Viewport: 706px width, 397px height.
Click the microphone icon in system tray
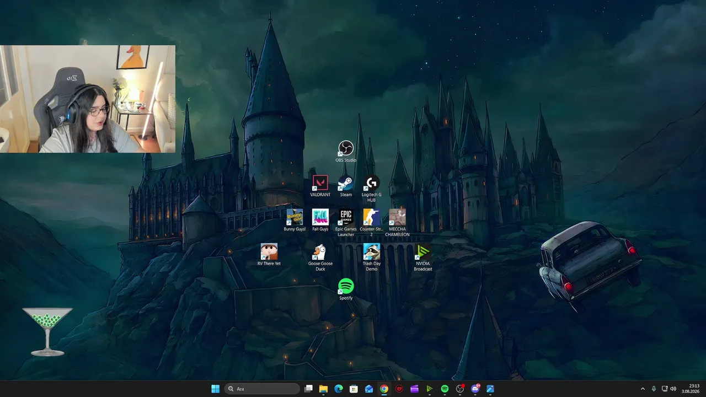(x=654, y=389)
